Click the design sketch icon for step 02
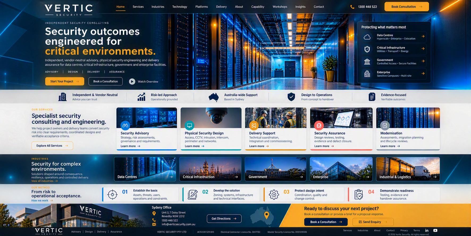Screen dimensions: 471x236 point(193,195)
